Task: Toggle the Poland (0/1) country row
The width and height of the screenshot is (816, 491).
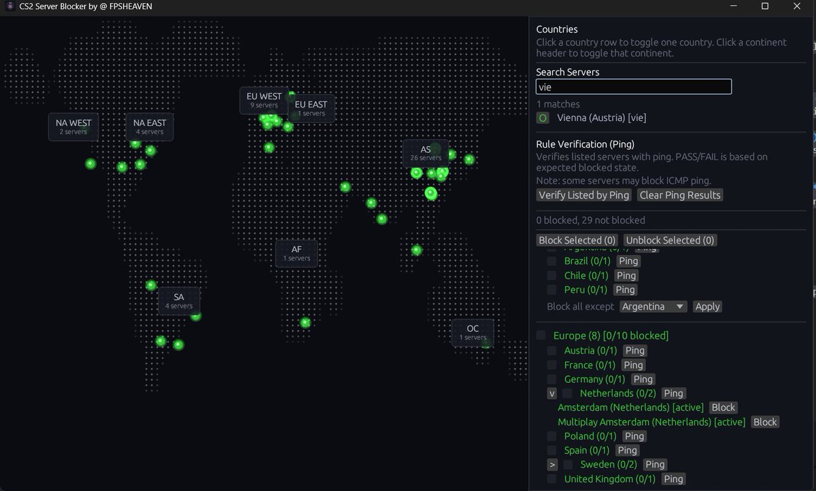Action: tap(590, 437)
